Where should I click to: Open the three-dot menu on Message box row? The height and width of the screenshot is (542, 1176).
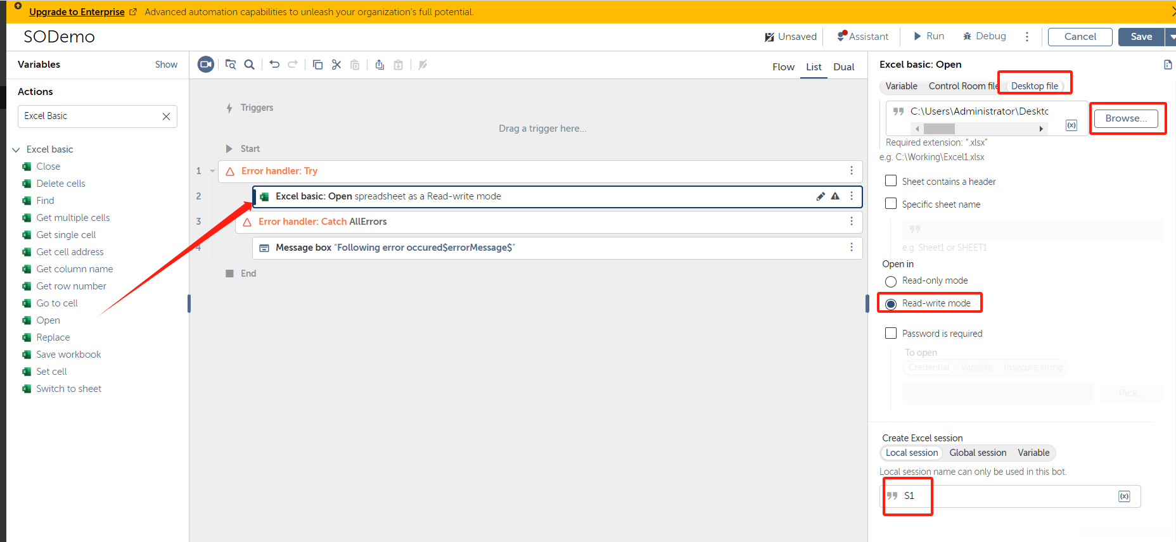click(852, 247)
